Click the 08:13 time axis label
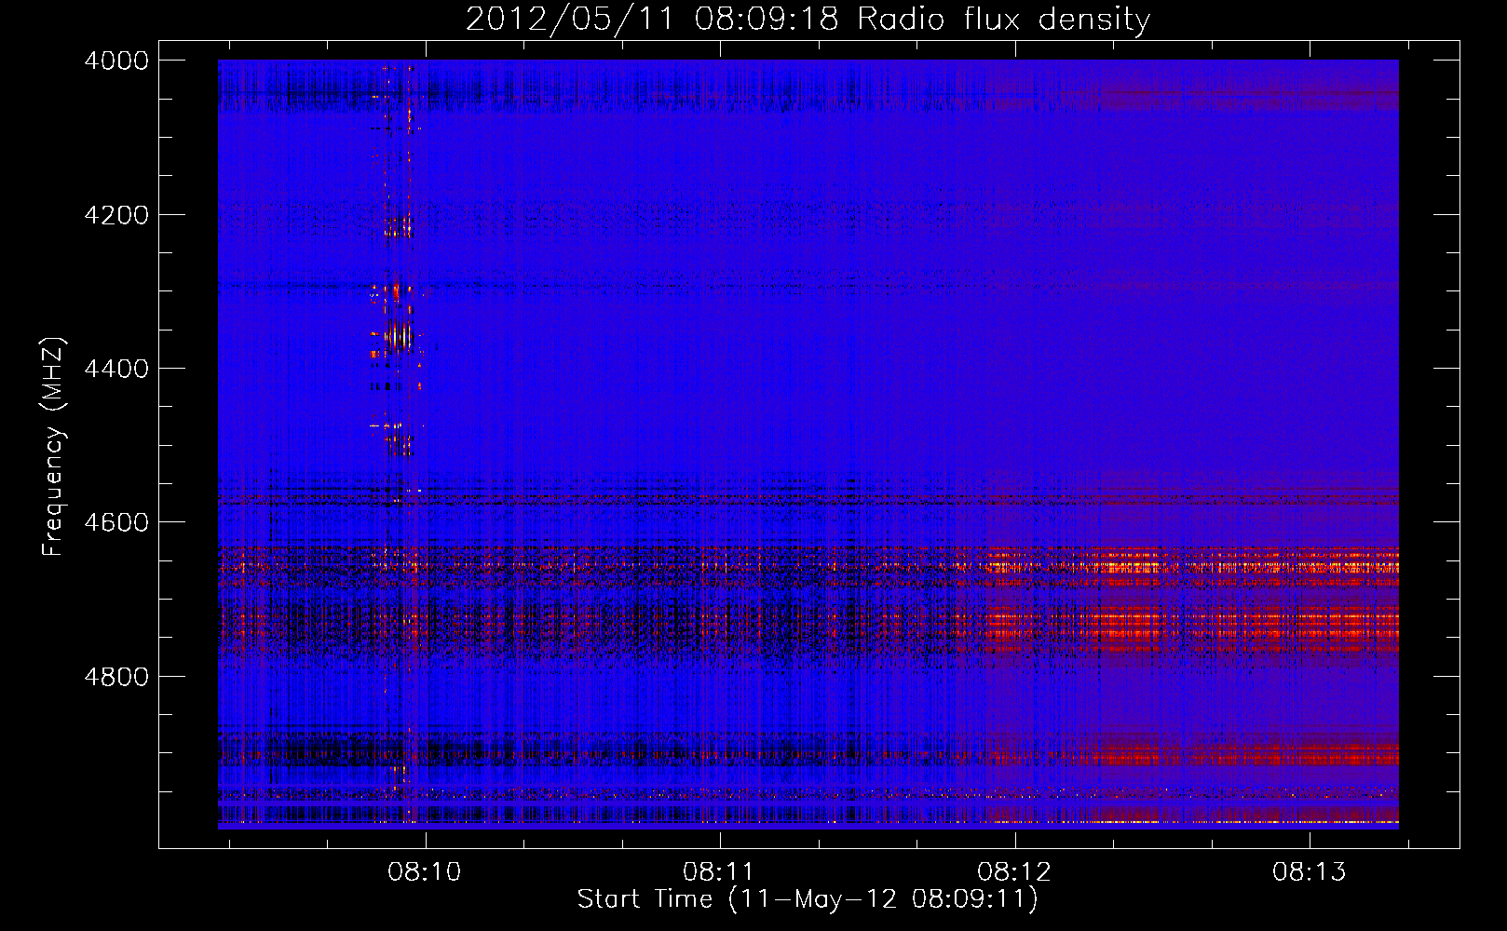This screenshot has height=931, width=1507. point(1309,871)
